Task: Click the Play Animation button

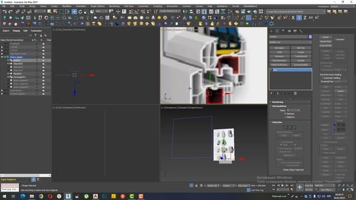Action: 283,186
